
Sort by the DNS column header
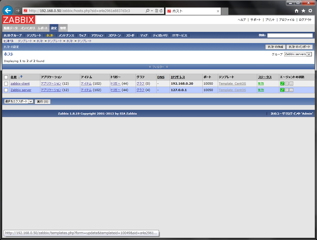[x=161, y=77]
